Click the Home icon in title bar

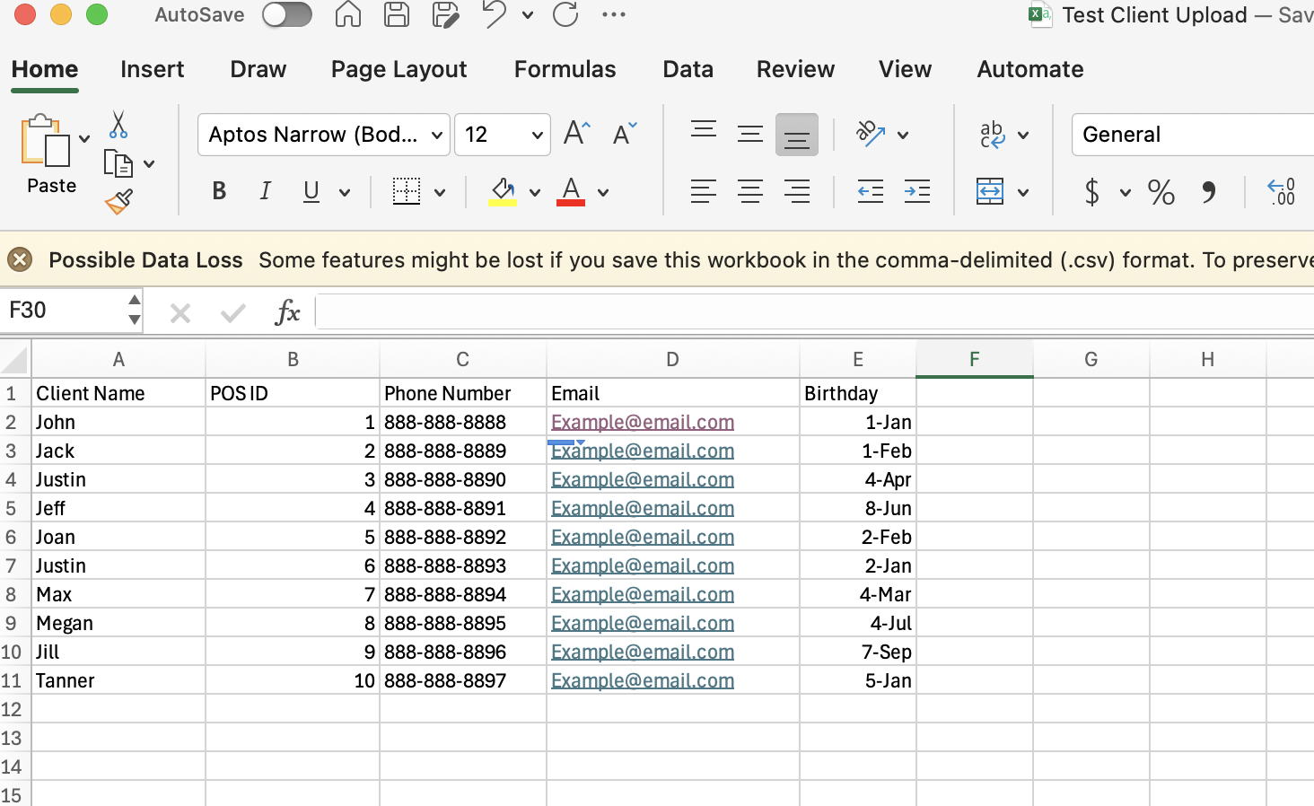[x=348, y=15]
